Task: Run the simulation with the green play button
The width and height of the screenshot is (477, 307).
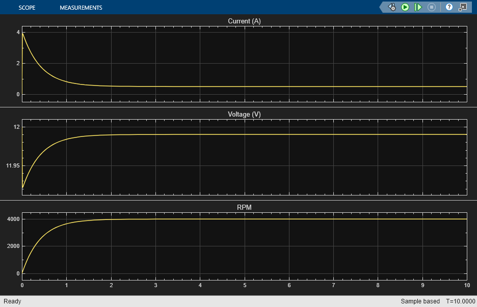Action: coord(405,7)
